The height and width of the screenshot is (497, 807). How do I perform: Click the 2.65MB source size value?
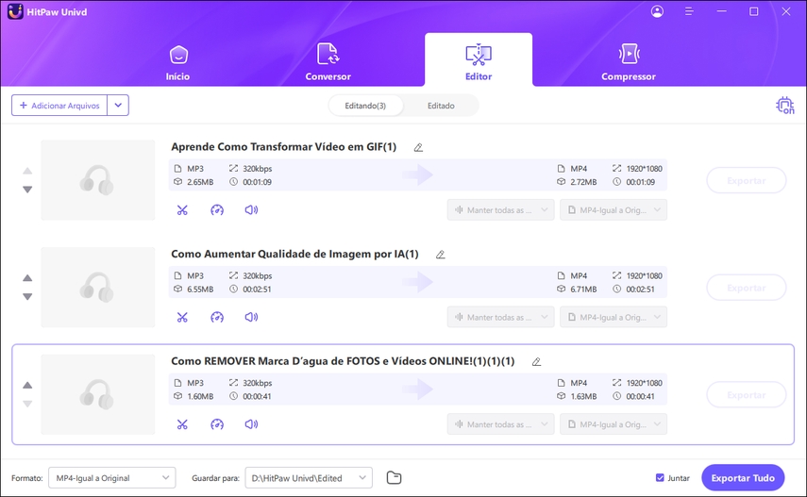coord(200,182)
